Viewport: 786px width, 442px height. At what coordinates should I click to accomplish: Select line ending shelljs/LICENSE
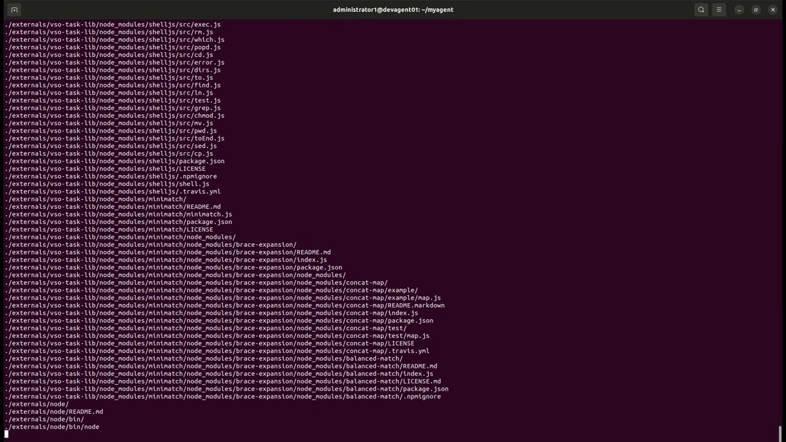pyautogui.click(x=106, y=169)
